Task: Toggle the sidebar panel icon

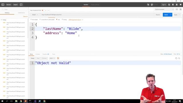Action: 3,5
